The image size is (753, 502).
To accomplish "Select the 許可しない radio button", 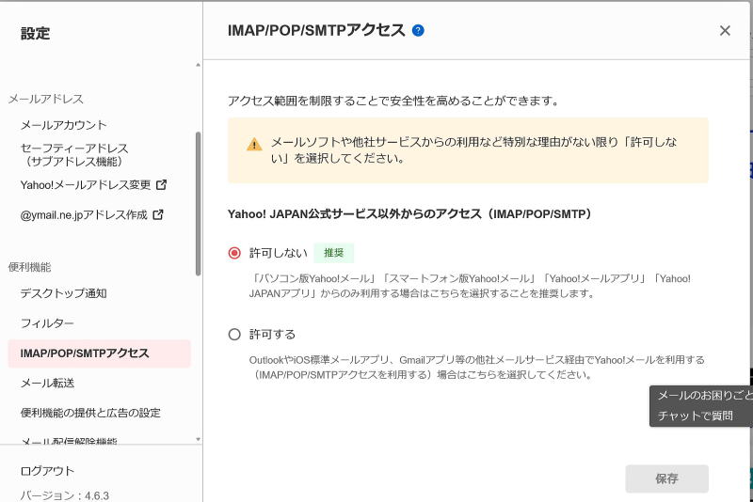I will coord(234,253).
